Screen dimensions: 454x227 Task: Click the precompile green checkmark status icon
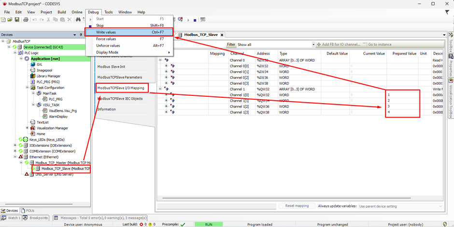[183, 225]
